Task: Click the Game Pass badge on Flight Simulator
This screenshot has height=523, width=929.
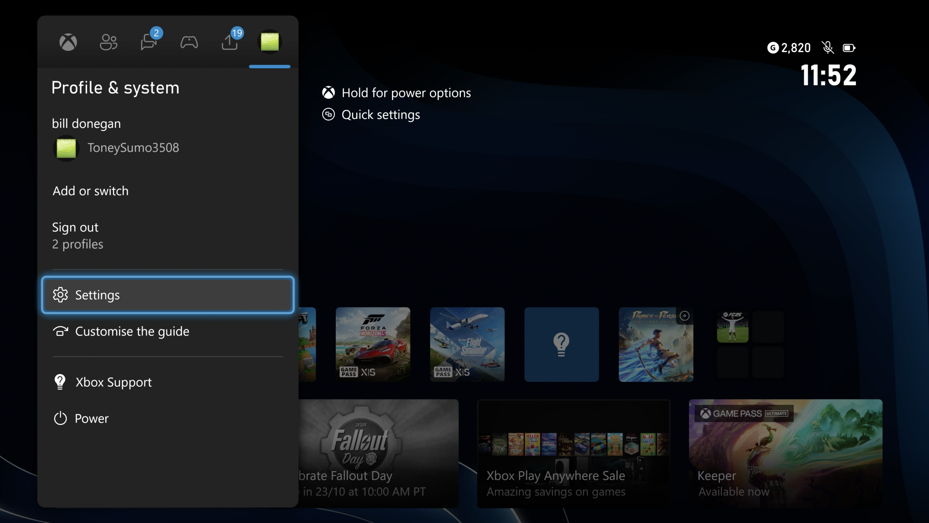Action: 443,372
